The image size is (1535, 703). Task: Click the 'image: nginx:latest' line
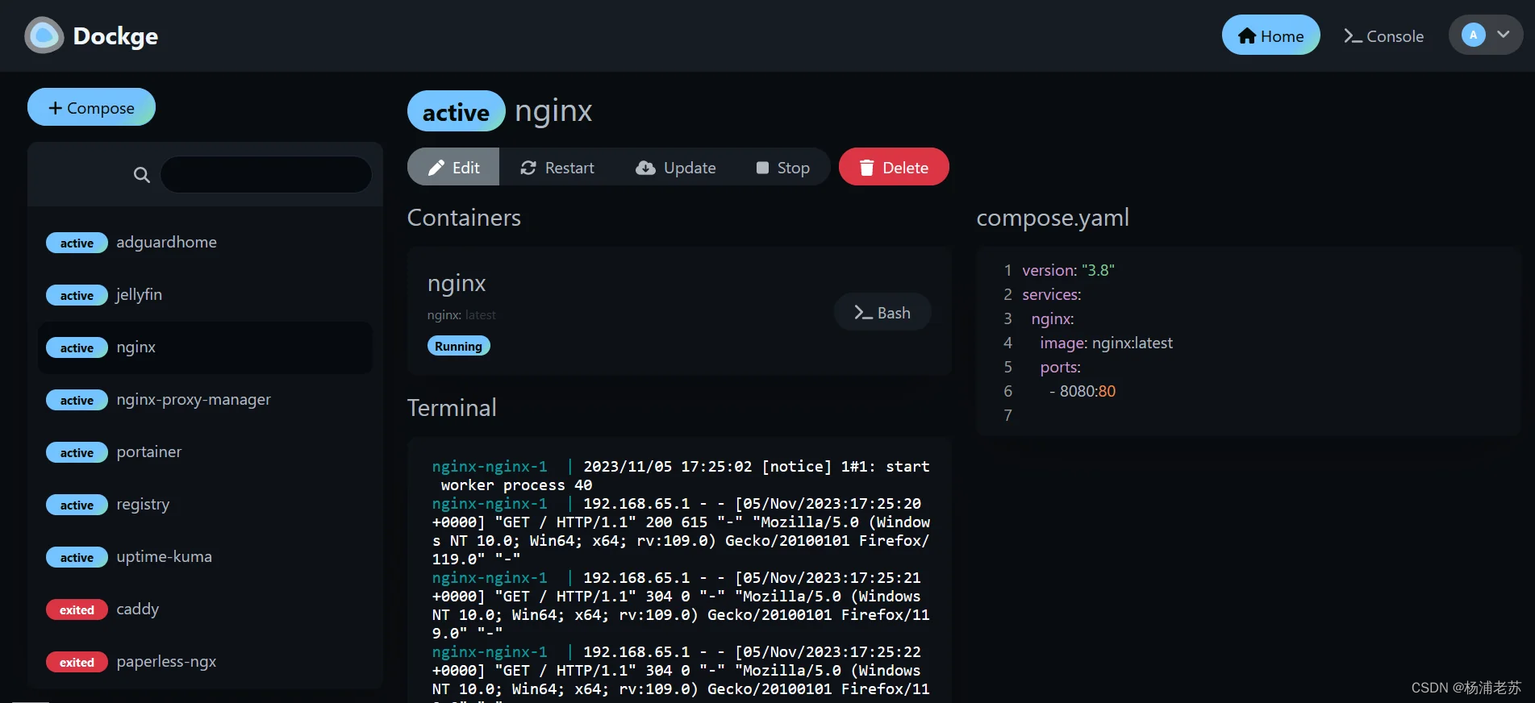[x=1106, y=343]
